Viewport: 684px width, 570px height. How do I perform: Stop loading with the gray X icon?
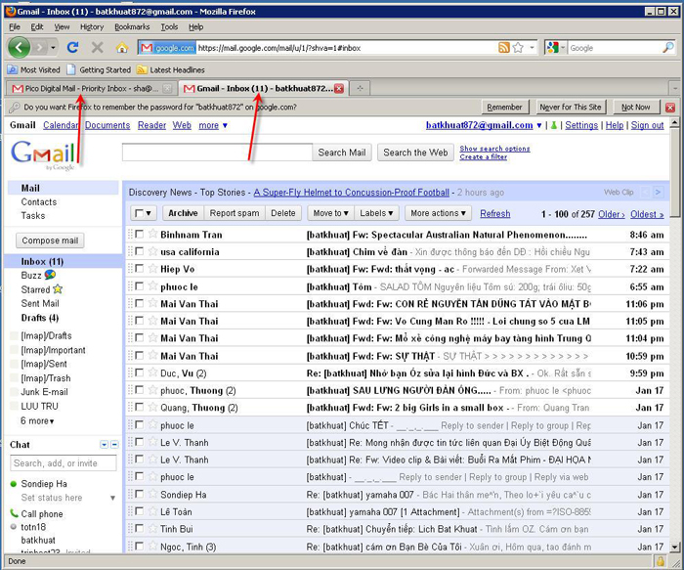98,47
